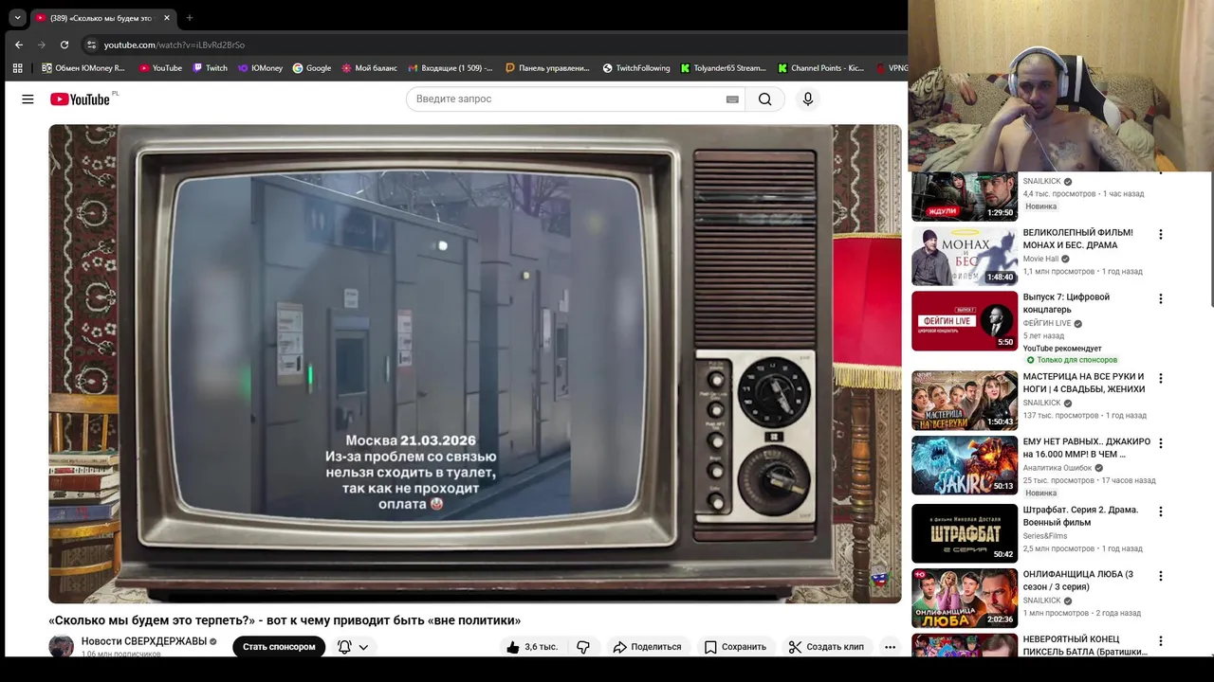
Task: Click the 'Только для спонсоров' badge
Action: 1072,360
